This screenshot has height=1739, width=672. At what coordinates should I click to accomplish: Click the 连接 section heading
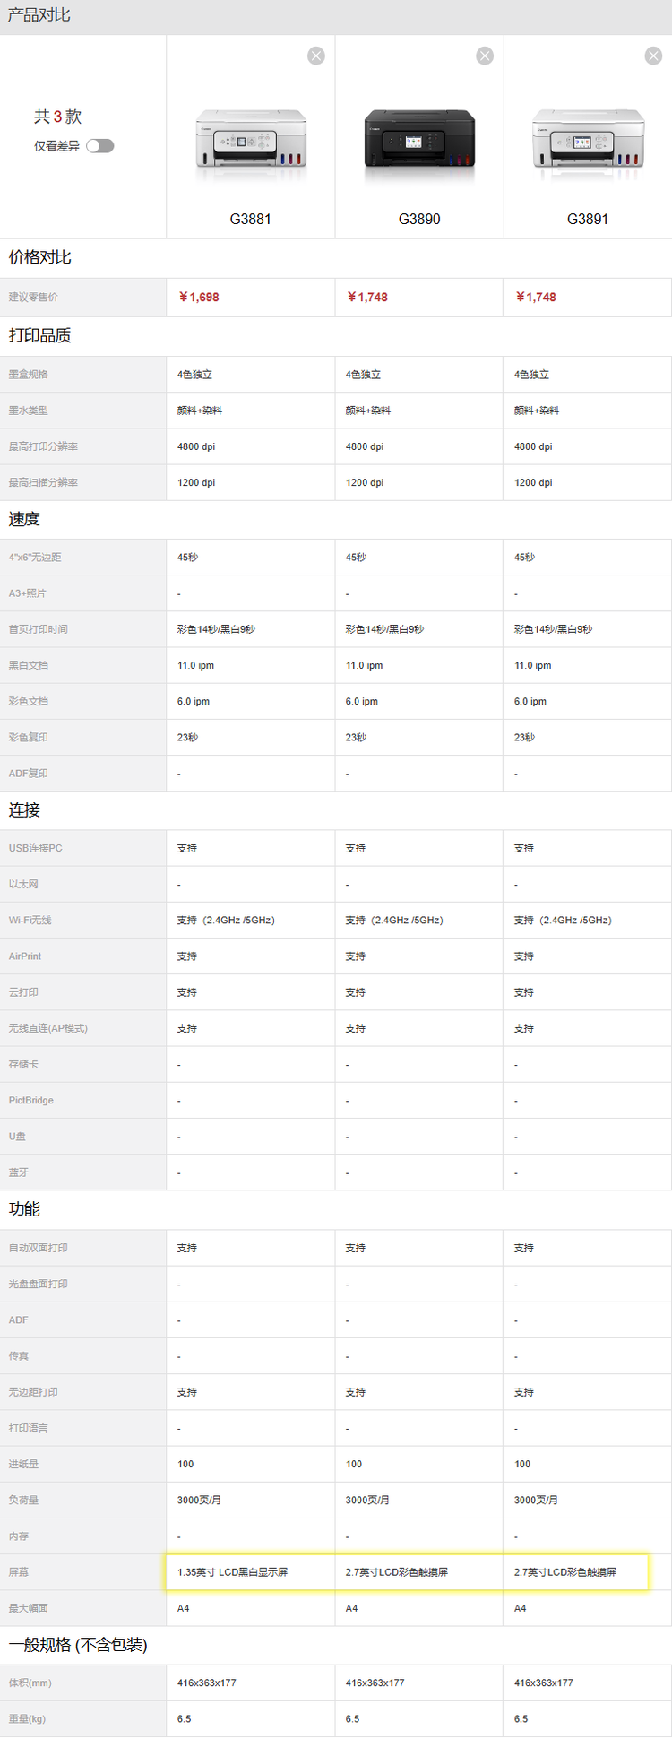[24, 810]
